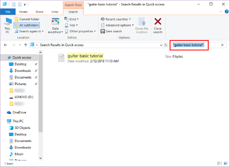Click the navigation pane scrollbar thumb
The image size is (230, 167).
tap(41, 93)
